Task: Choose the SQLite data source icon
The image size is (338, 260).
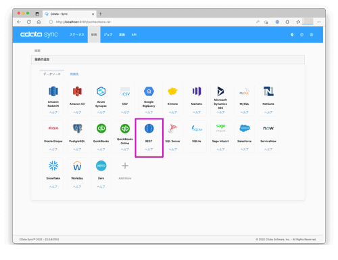Action: [x=197, y=129]
